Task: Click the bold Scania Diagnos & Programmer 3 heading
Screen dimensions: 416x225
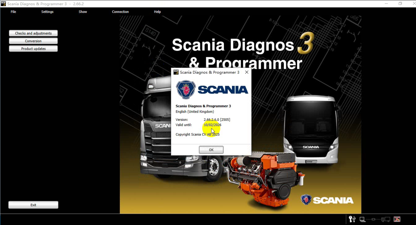Action: click(x=203, y=106)
